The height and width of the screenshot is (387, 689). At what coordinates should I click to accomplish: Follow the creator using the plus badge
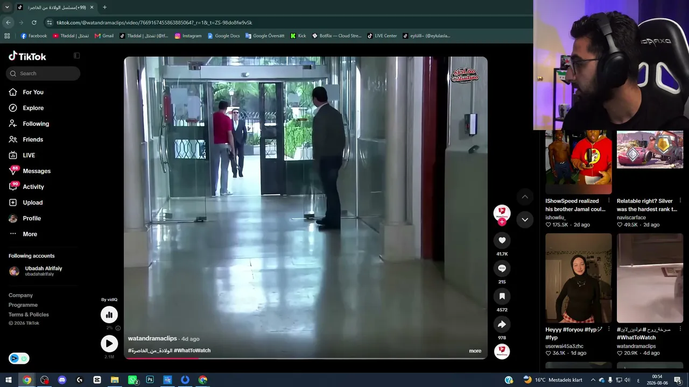(502, 222)
